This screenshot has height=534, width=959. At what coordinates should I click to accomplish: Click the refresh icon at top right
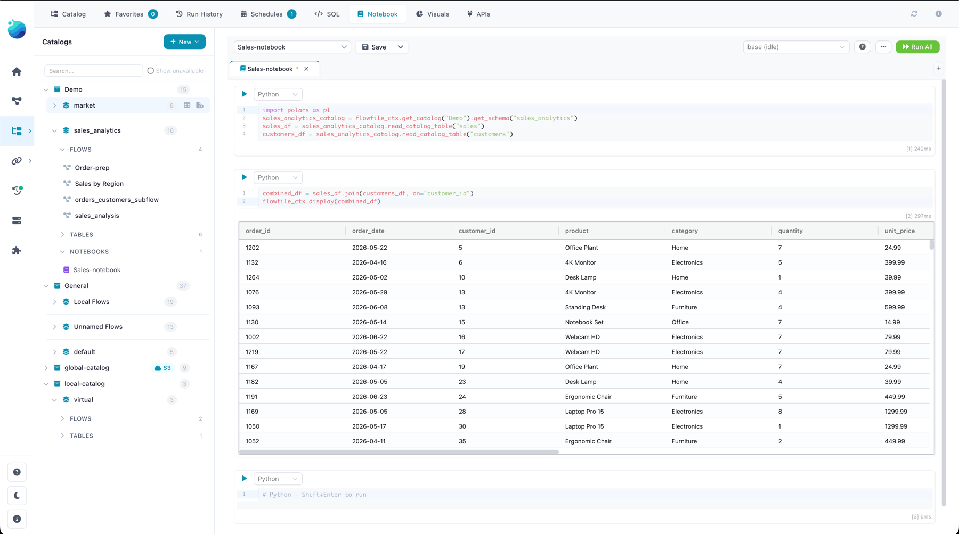click(914, 14)
